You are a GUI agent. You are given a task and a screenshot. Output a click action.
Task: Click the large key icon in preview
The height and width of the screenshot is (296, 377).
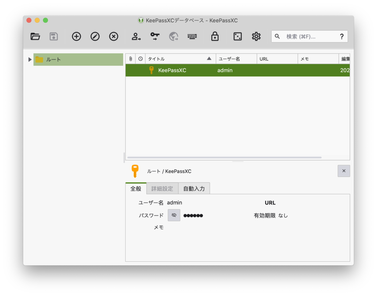pos(135,171)
